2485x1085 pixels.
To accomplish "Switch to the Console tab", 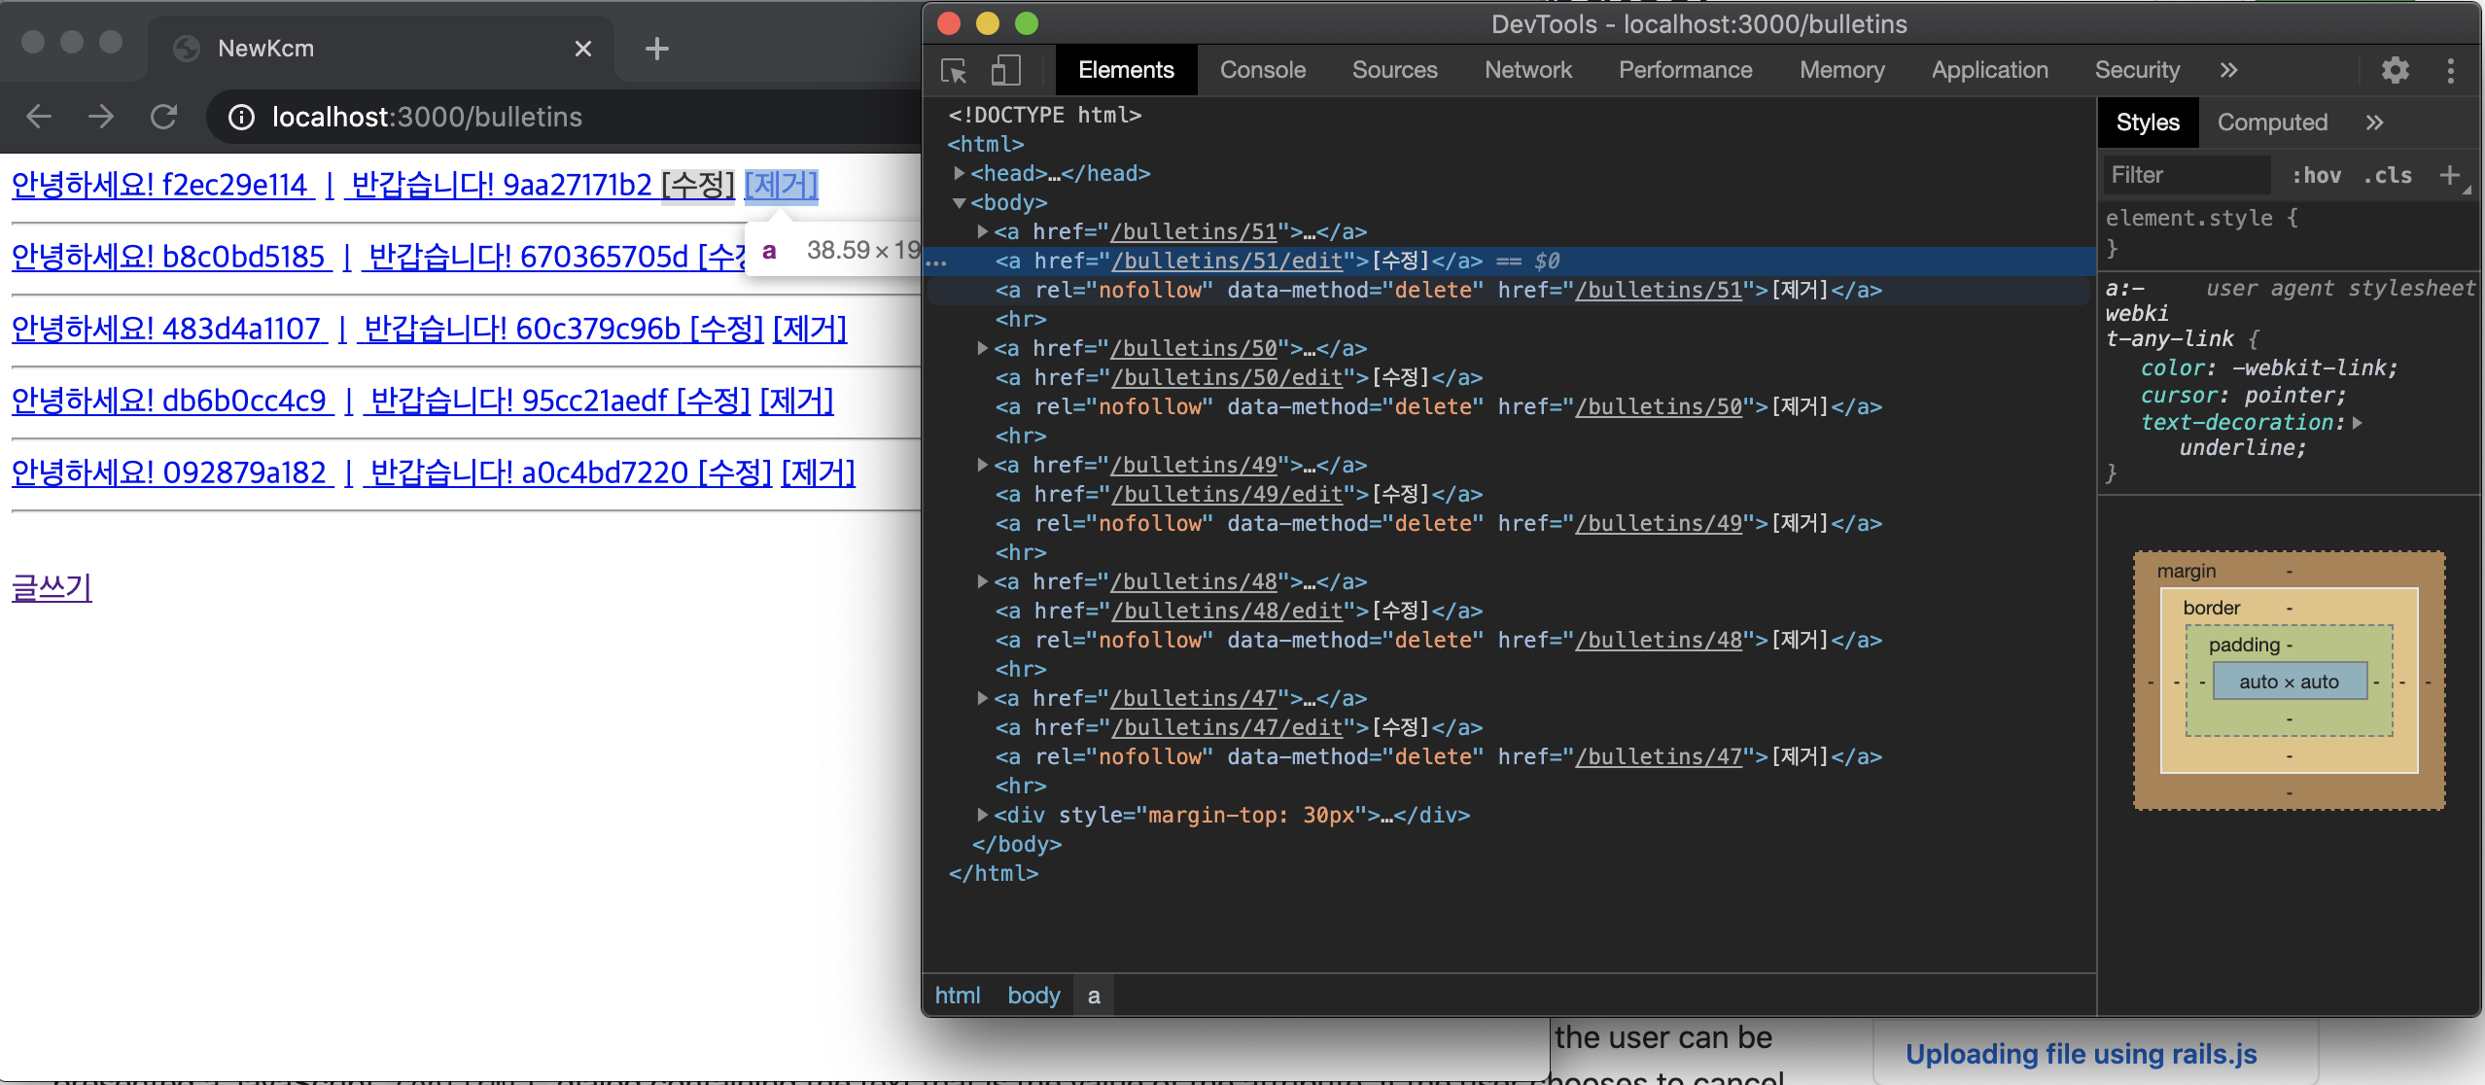I will pyautogui.click(x=1262, y=70).
